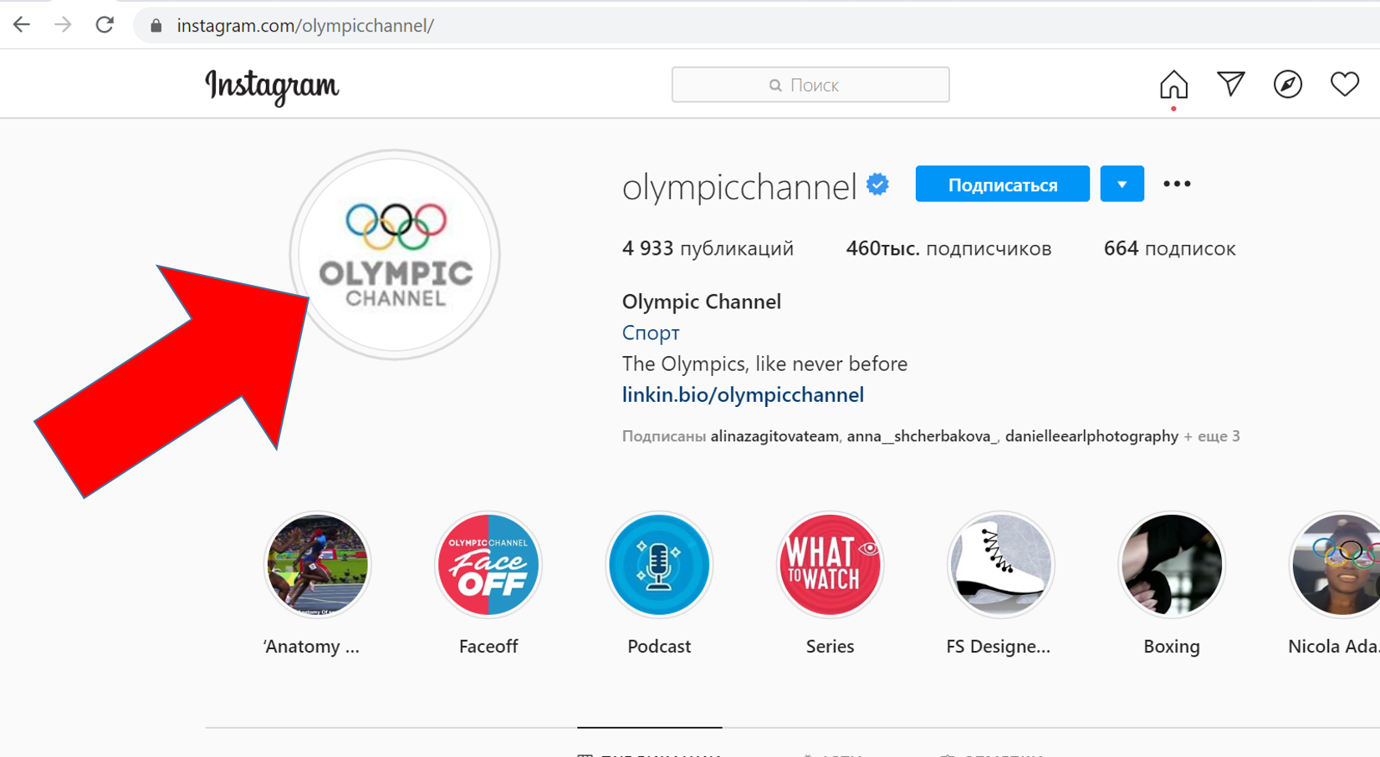Open the Instagram home feed icon
The height and width of the screenshot is (757, 1380).
coord(1173,84)
